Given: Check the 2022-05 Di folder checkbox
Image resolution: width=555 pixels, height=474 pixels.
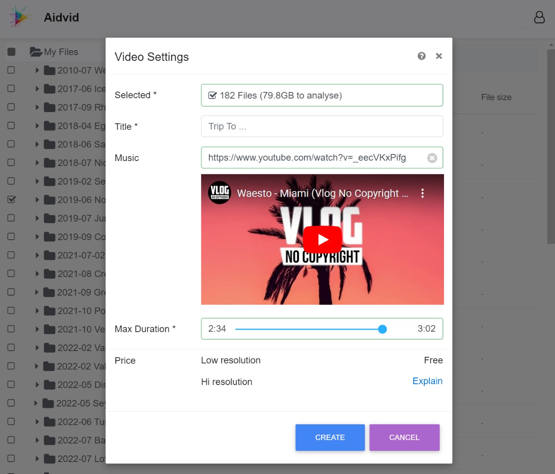Looking at the screenshot, I should (x=11, y=385).
